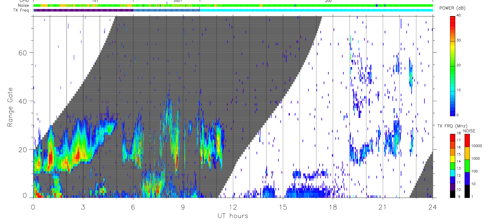Click the "NOISE" legend title

pos(469,131)
